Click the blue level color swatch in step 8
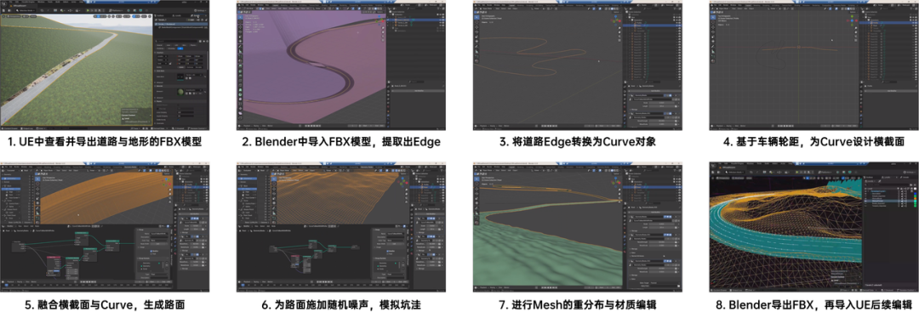This screenshot has width=919, height=312. [915, 193]
